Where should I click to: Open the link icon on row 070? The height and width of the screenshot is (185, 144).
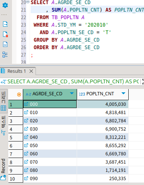coord(26,162)
